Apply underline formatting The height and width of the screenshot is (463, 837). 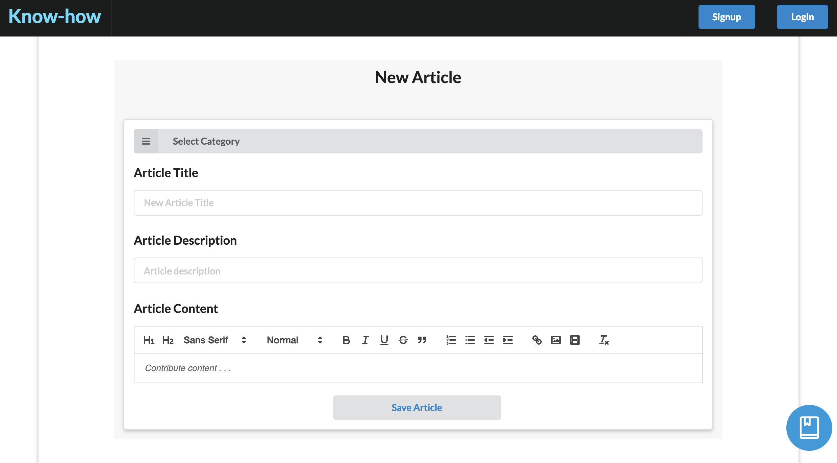click(384, 340)
